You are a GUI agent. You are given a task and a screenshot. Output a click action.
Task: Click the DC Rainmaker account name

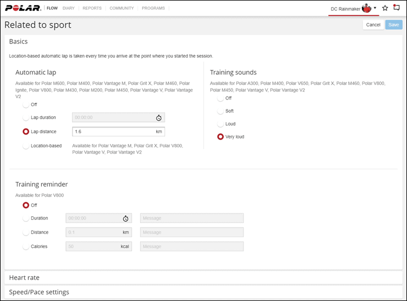click(346, 9)
